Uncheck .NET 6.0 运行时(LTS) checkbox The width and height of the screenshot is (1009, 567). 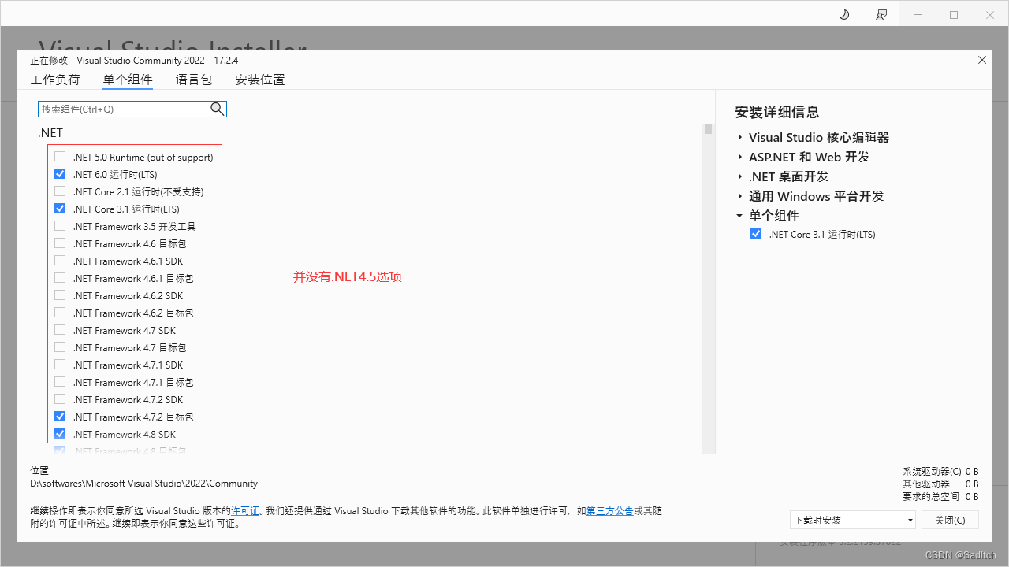pyautogui.click(x=60, y=174)
